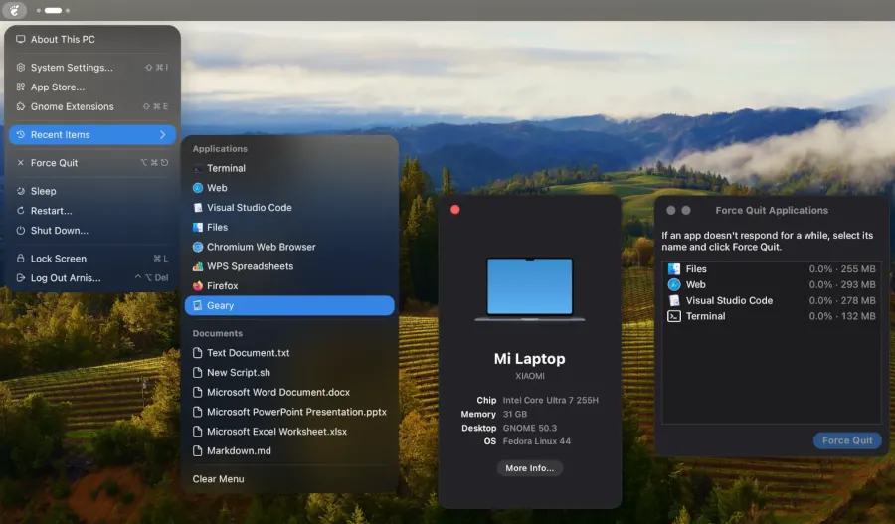Click the Files icon in Recent Applications
The image size is (895, 524).
point(198,227)
